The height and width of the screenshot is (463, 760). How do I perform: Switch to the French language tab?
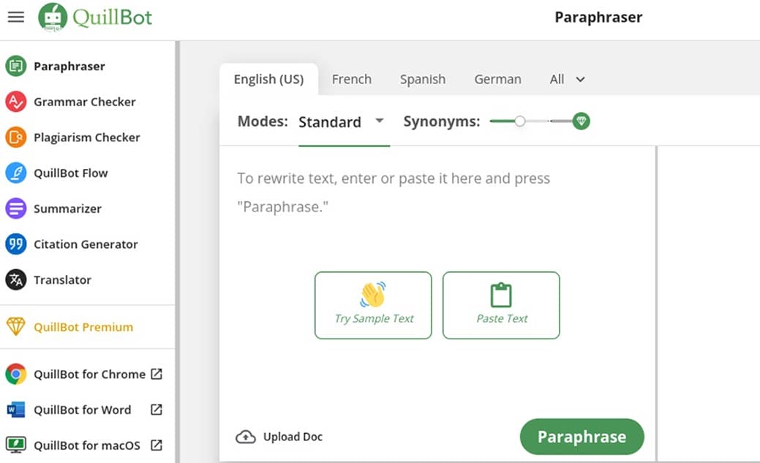click(x=351, y=79)
